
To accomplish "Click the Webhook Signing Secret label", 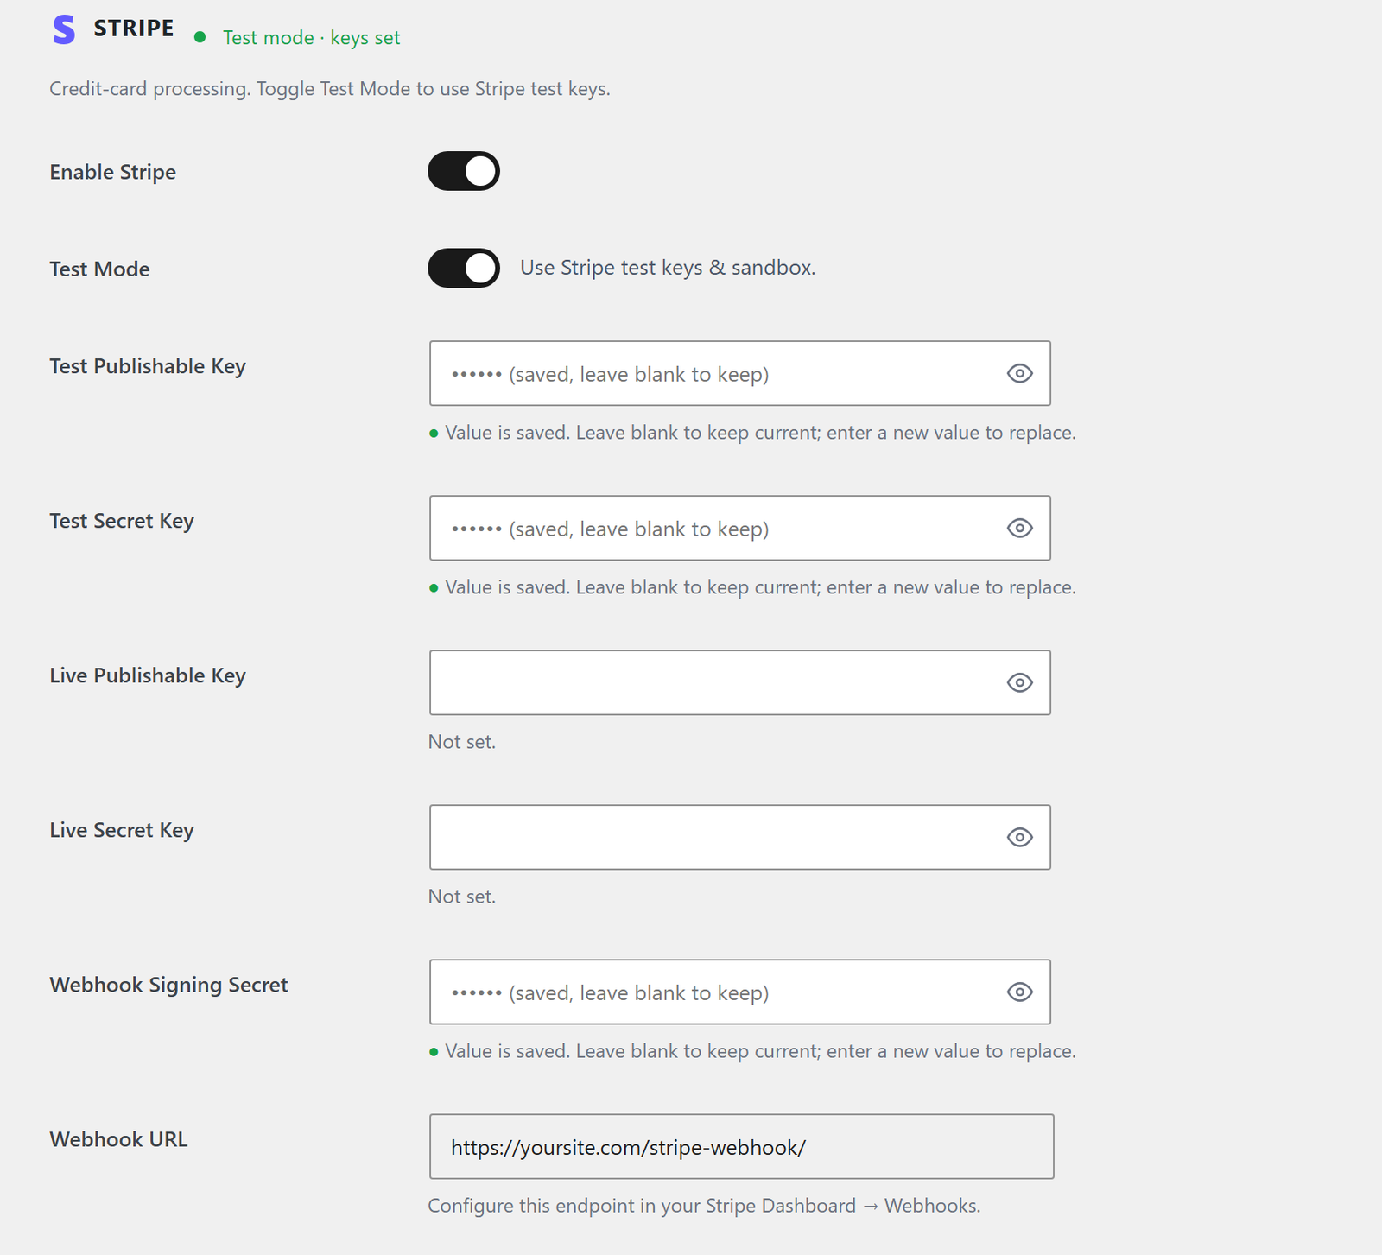I will coord(168,985).
